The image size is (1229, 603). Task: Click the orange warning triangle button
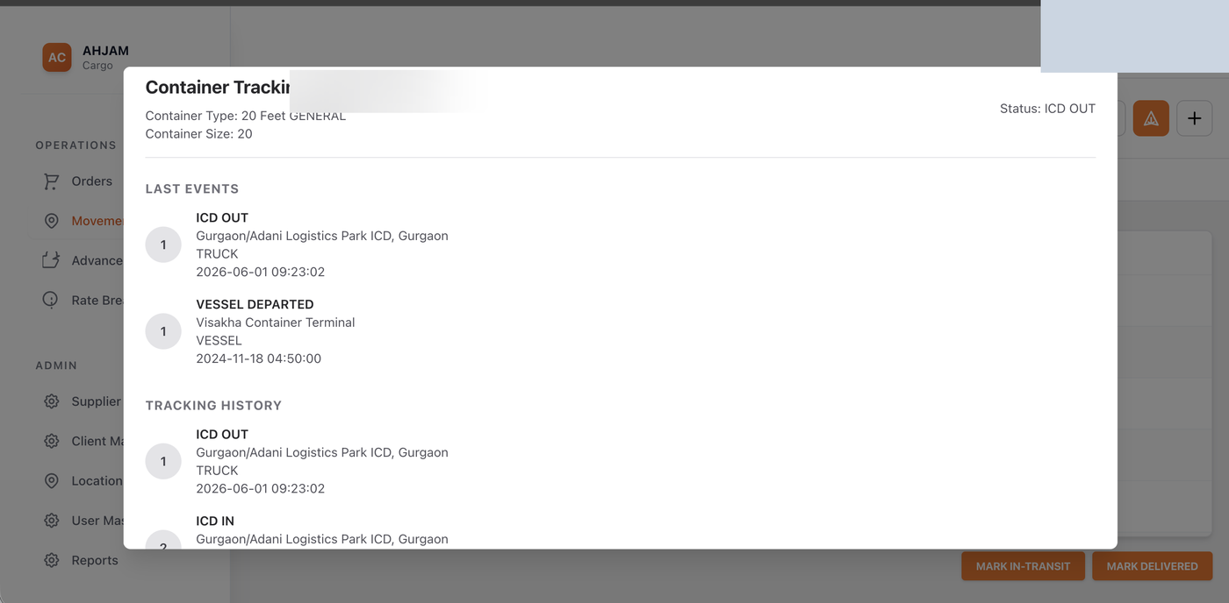pos(1151,118)
